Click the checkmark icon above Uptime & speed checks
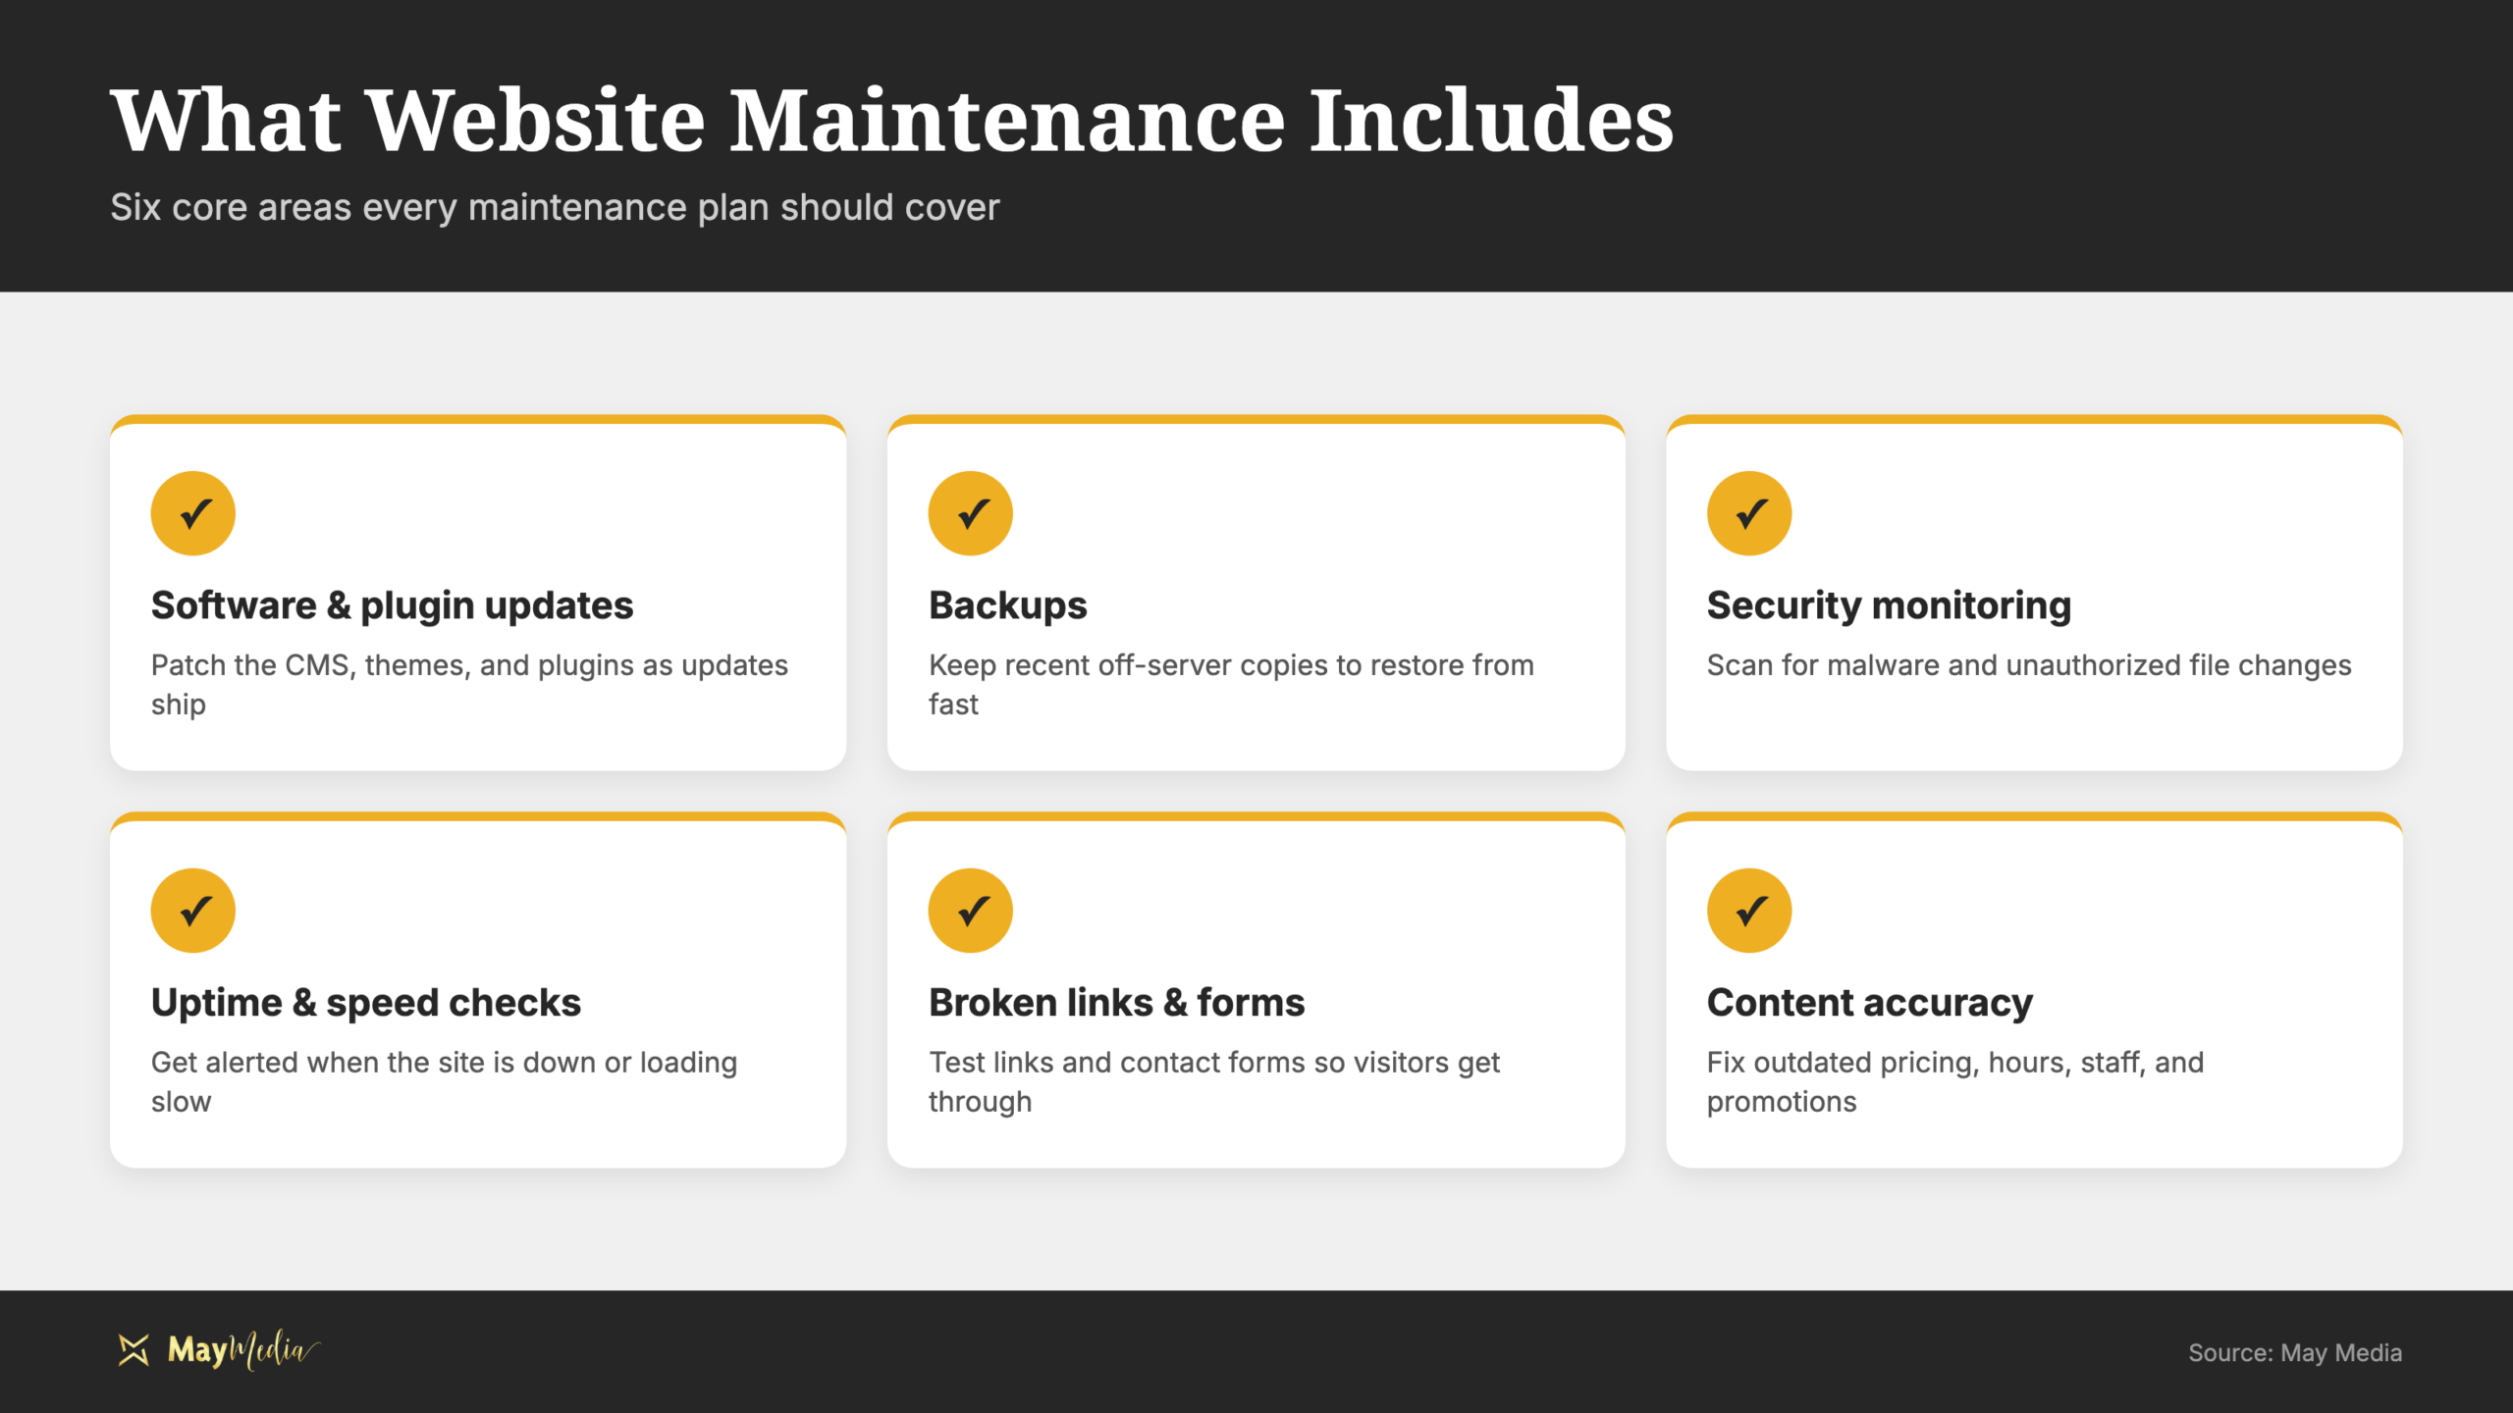Viewport: 2513px width, 1413px height. tap(192, 911)
